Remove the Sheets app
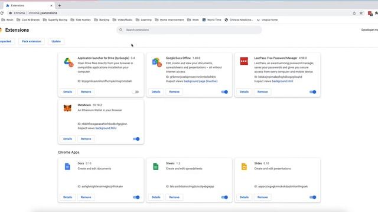Image resolution: width=378 pixels, height=212 pixels. coord(174,197)
